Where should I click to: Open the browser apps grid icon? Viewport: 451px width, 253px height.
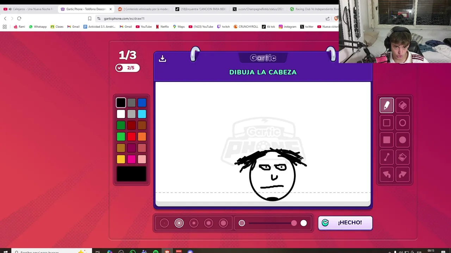point(5,27)
